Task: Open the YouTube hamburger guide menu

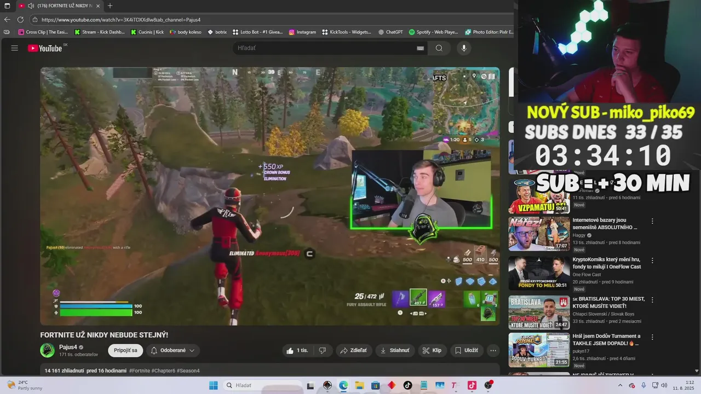Action: 15,48
